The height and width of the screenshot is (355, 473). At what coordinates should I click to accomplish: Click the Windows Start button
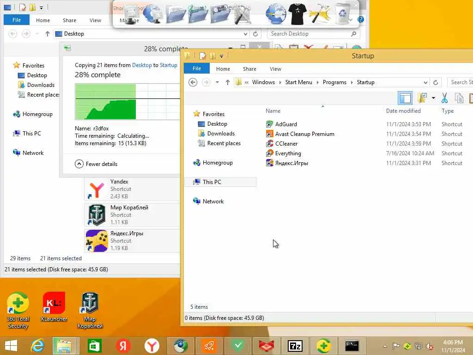[11, 346]
